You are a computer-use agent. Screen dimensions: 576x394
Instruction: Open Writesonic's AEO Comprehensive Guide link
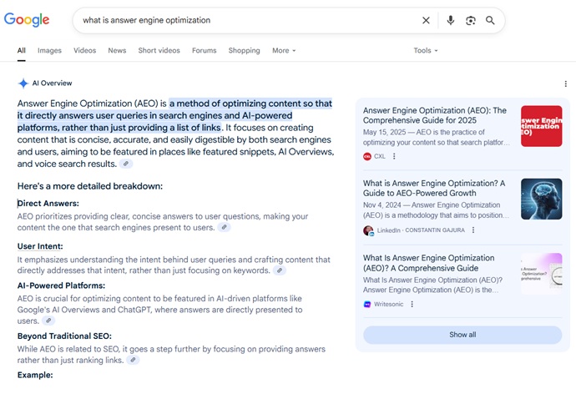pos(429,263)
